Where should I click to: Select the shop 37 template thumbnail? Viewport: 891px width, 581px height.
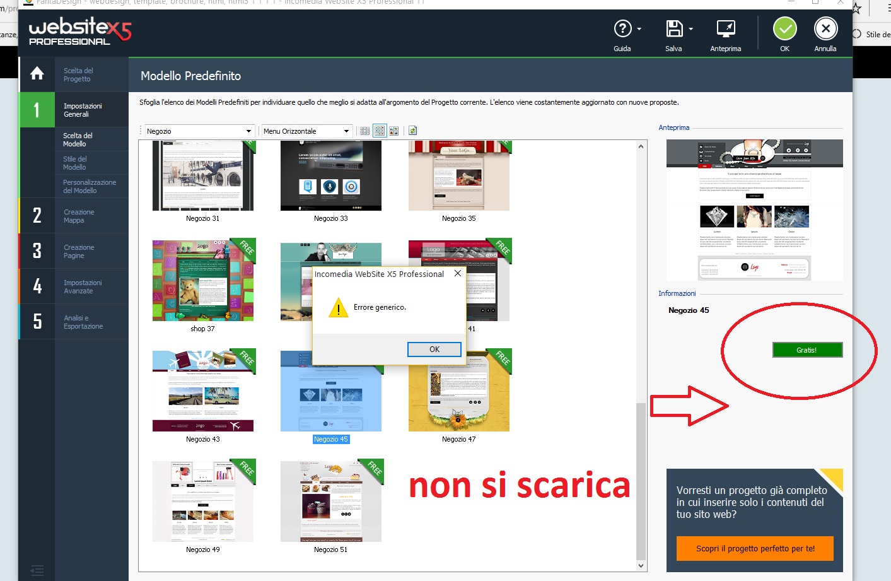tap(203, 281)
